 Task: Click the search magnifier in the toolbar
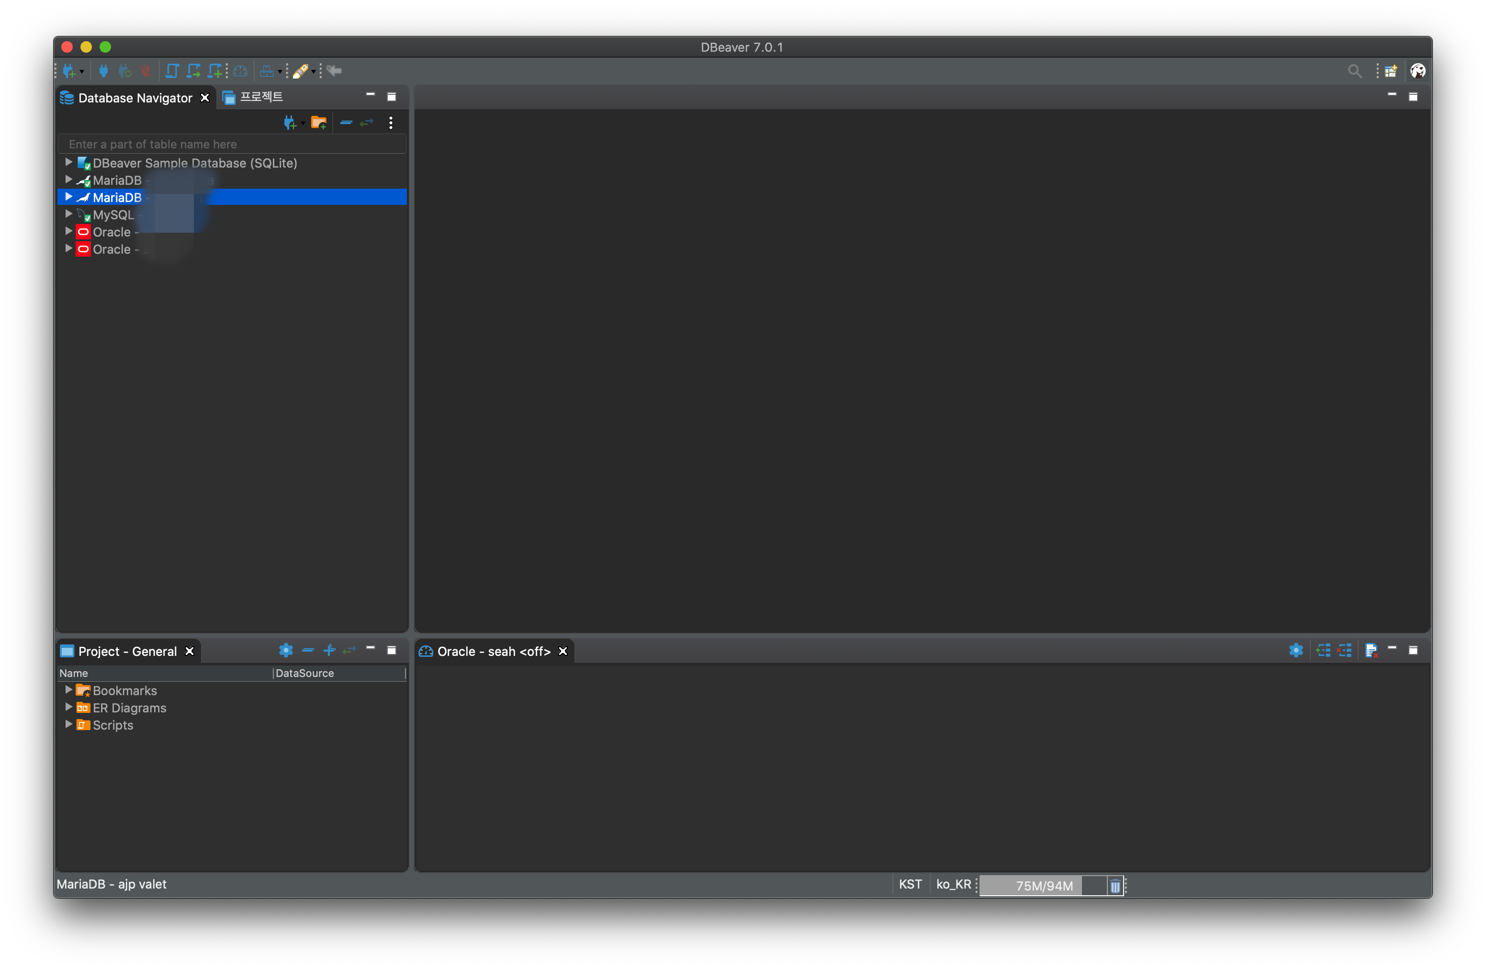pos(1354,71)
